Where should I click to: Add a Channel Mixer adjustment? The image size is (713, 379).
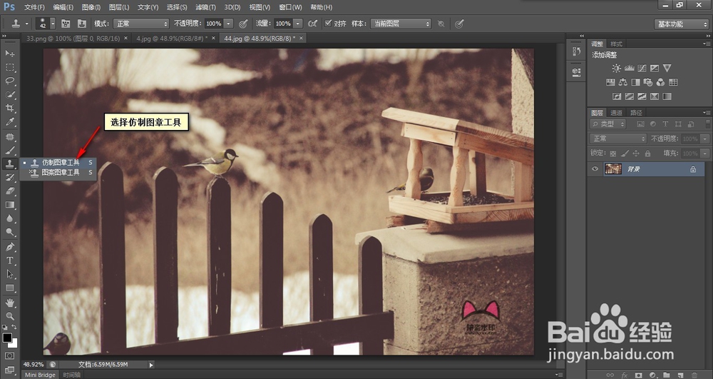pos(660,82)
